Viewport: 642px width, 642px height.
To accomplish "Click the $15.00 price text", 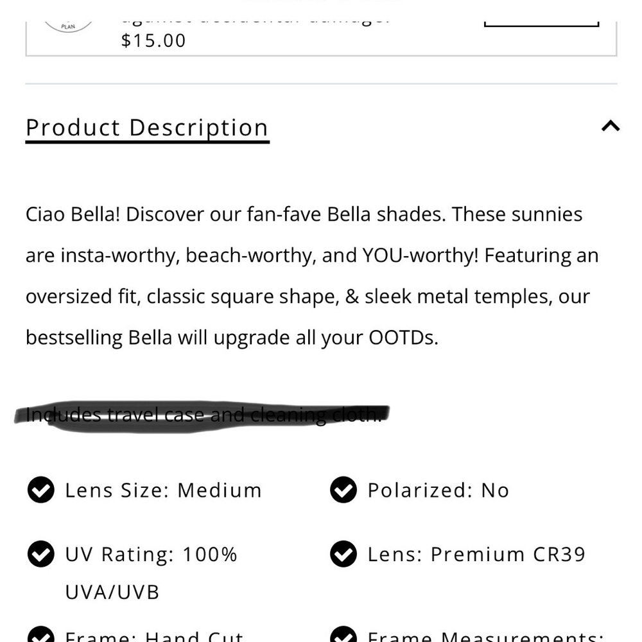I will [x=154, y=40].
